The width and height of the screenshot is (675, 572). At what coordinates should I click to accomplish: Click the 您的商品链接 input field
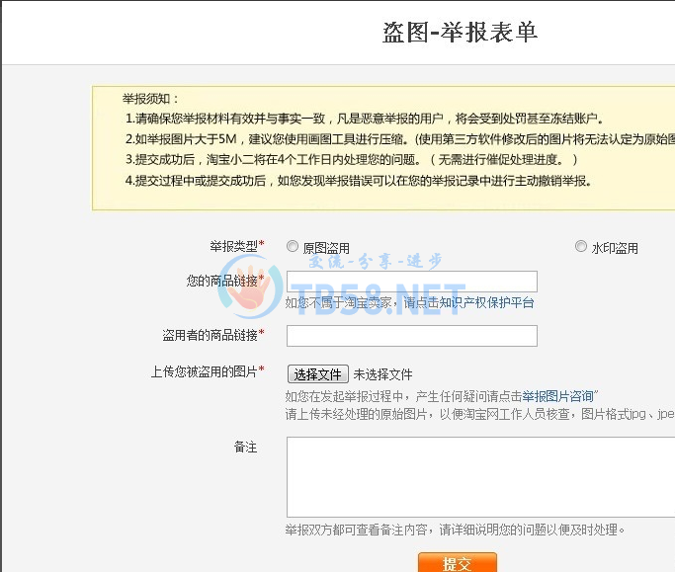[x=411, y=282]
